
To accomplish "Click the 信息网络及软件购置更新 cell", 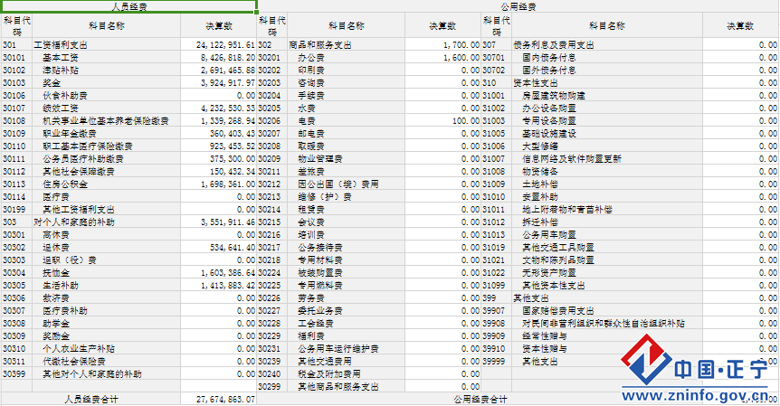I will click(x=607, y=159).
